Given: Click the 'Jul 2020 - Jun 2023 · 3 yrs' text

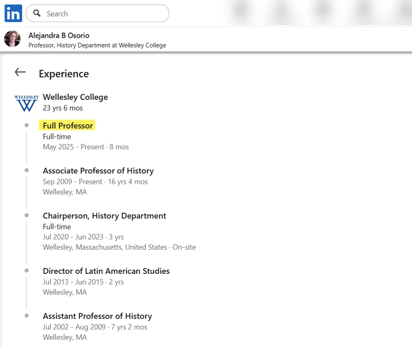Looking at the screenshot, I should click(x=83, y=237).
